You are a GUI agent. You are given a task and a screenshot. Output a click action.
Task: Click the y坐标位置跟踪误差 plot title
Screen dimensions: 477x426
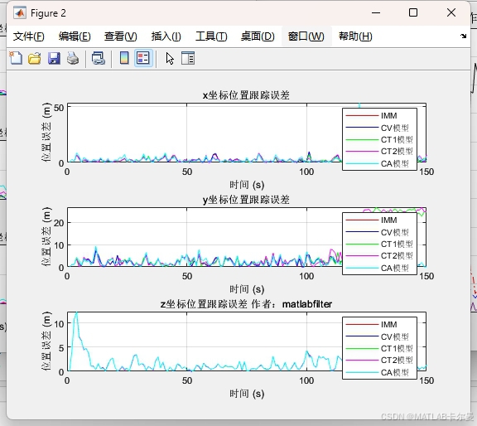(x=246, y=200)
